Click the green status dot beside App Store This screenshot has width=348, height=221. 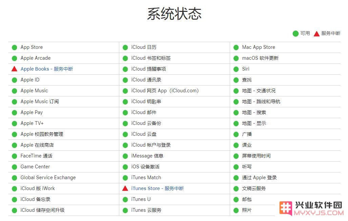point(15,48)
